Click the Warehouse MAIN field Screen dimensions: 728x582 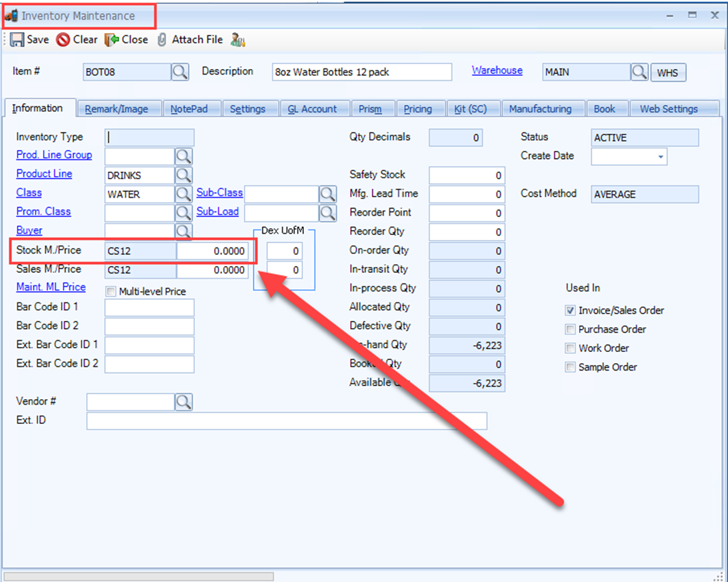tap(587, 72)
